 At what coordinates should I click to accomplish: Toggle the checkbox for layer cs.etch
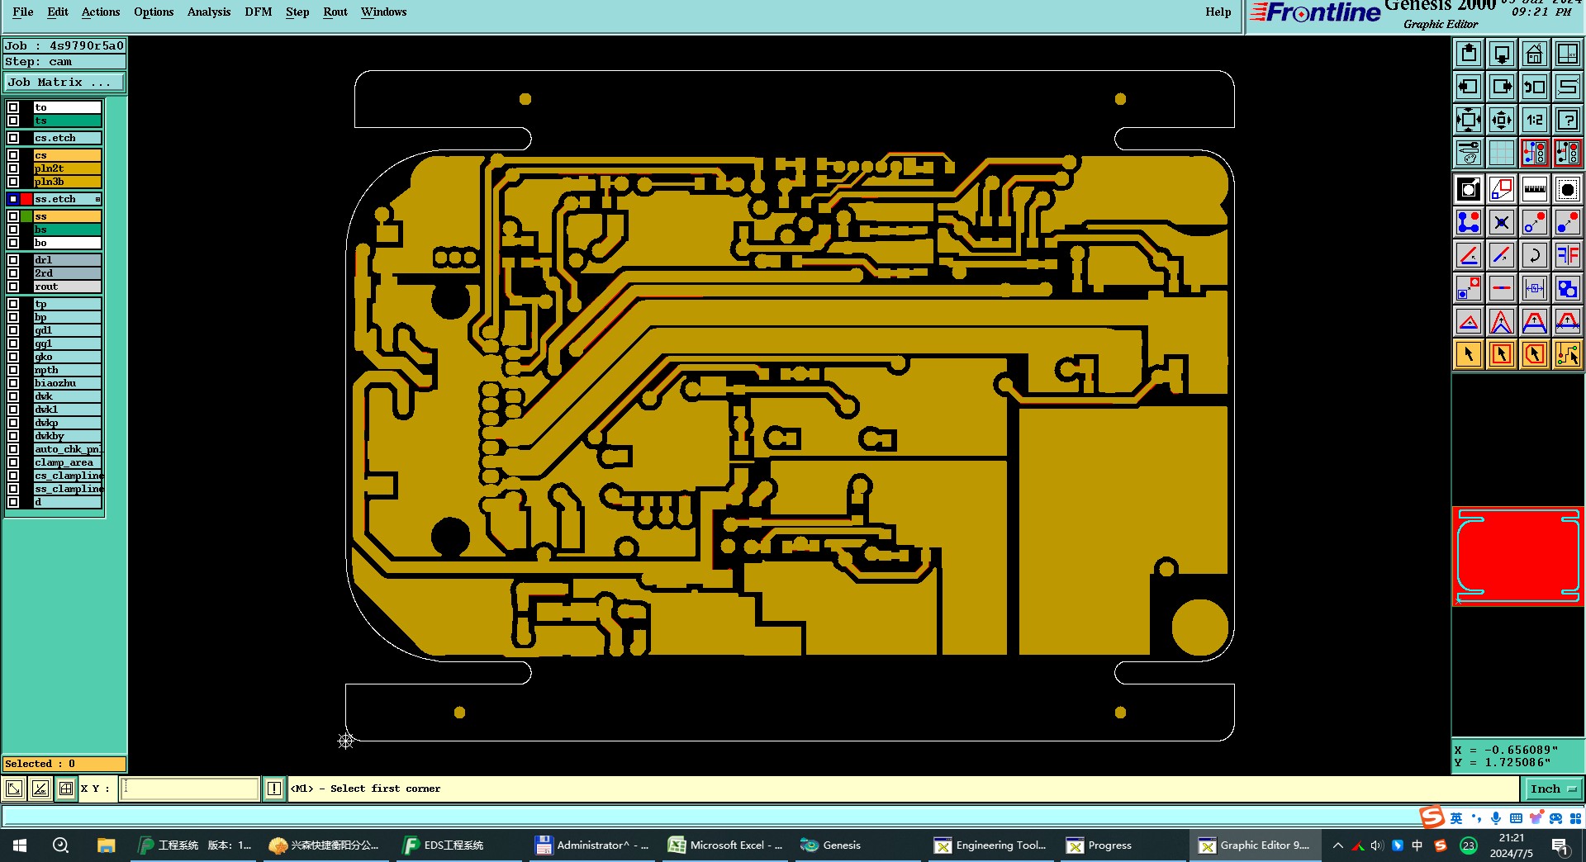point(13,138)
